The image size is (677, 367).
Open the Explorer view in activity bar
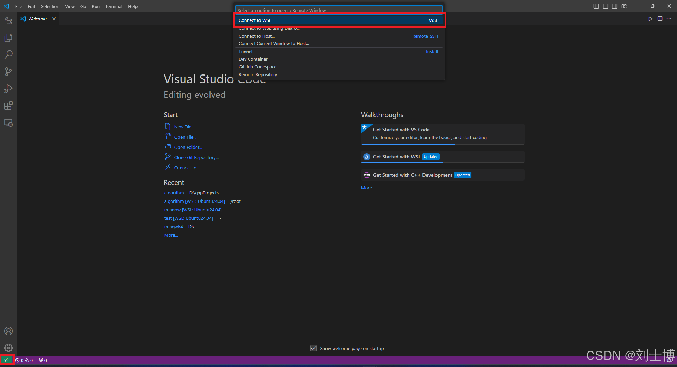[x=8, y=38]
